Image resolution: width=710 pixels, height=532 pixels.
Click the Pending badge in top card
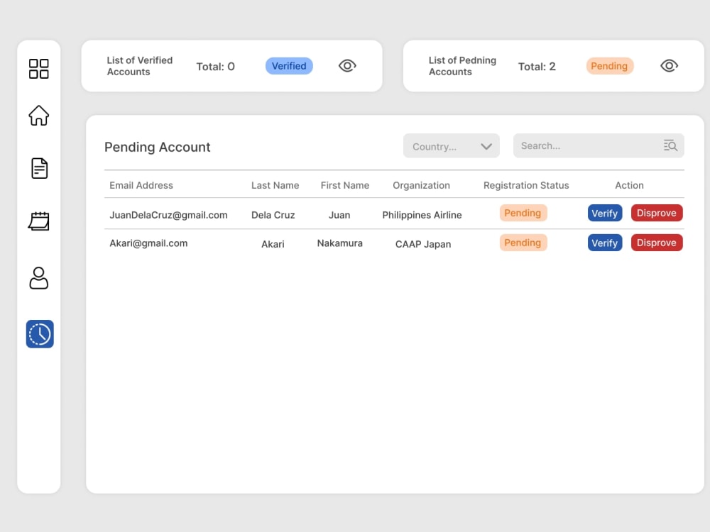(x=609, y=66)
